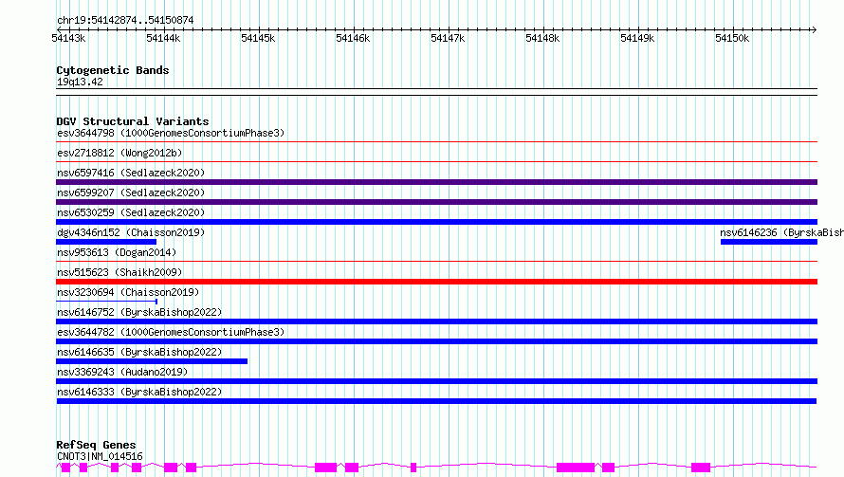Open variant nsv6597416 (Sedlazeck2020) label
Image resolution: width=844 pixels, height=477 pixels.
131,173
